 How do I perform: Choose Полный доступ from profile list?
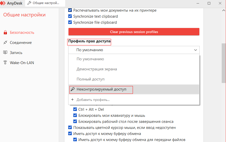coord(91,79)
